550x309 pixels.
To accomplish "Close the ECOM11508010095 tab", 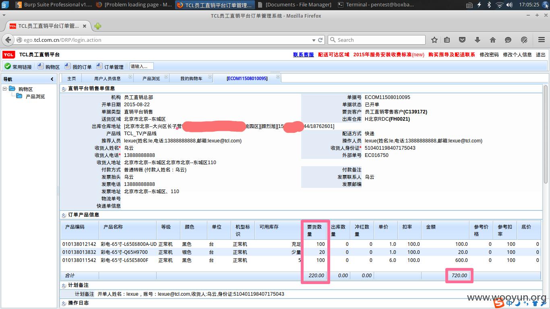I will pyautogui.click(x=278, y=76).
